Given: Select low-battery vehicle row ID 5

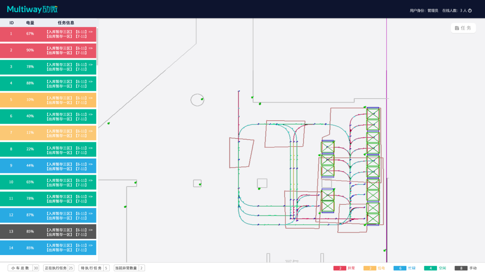Looking at the screenshot, I should 48,100.
